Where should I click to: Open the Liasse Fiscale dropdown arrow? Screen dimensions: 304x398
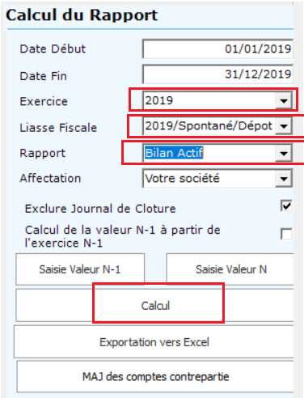[284, 126]
